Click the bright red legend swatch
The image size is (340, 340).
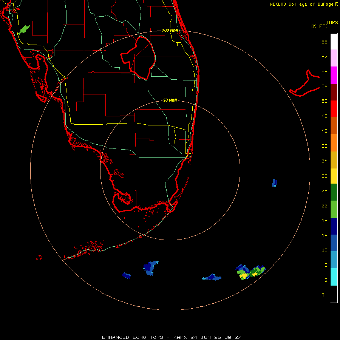tap(334, 109)
